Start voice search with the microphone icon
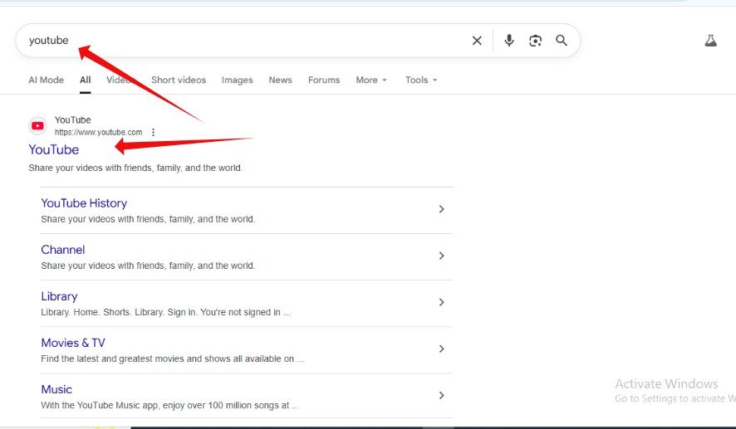The image size is (736, 429). [509, 41]
